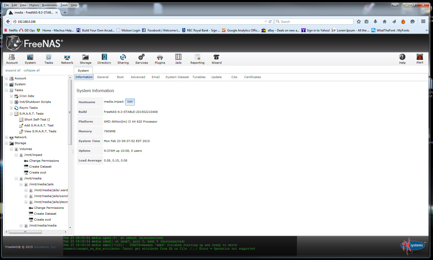Switch to the Advanced tab
The width and height of the screenshot is (433, 260).
click(x=138, y=77)
